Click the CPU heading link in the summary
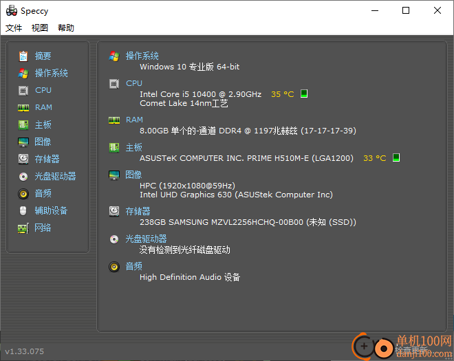This screenshot has width=454, height=361. pyautogui.click(x=134, y=83)
